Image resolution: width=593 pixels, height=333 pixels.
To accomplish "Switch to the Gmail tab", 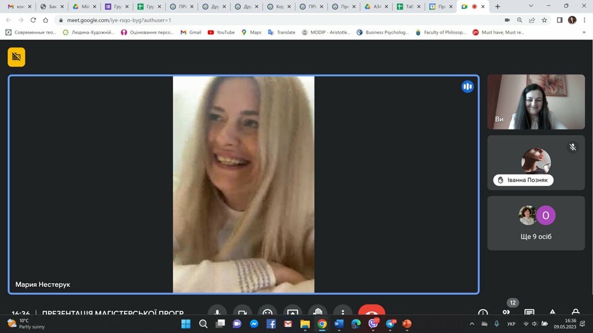I will (x=17, y=6).
